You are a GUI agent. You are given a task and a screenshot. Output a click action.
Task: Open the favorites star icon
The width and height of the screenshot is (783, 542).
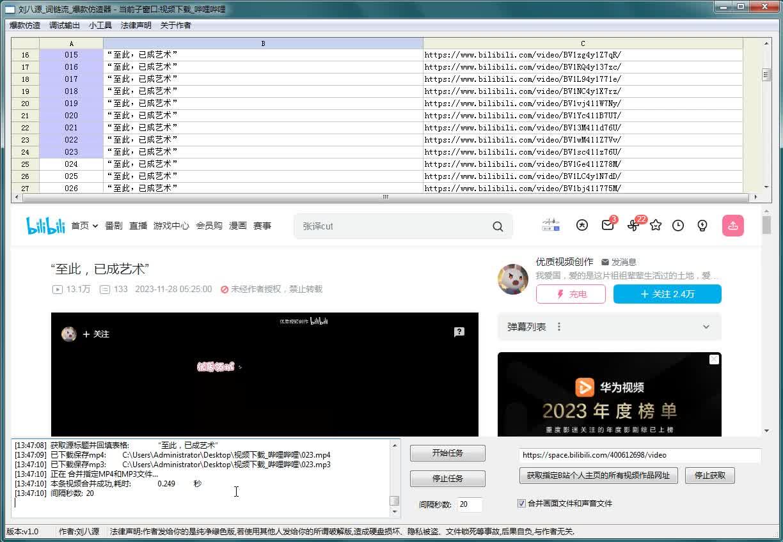click(x=655, y=225)
